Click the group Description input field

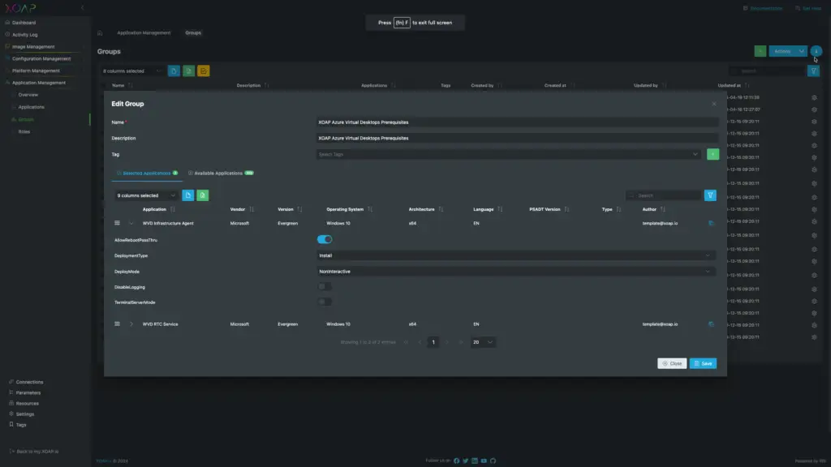517,138
